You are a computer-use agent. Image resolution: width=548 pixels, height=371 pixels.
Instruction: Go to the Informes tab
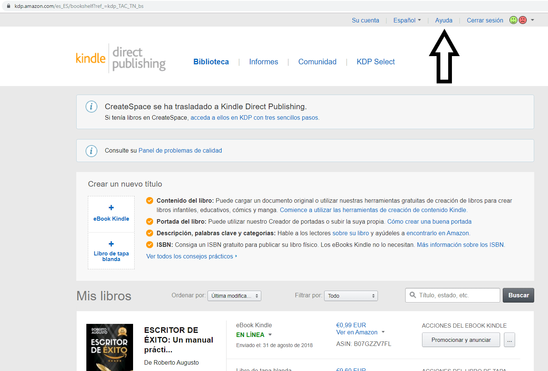[x=264, y=62]
